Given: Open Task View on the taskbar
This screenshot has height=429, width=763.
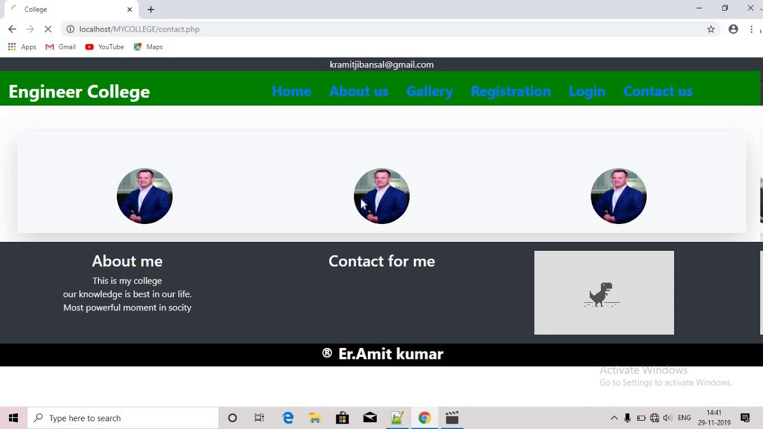Looking at the screenshot, I should (259, 418).
